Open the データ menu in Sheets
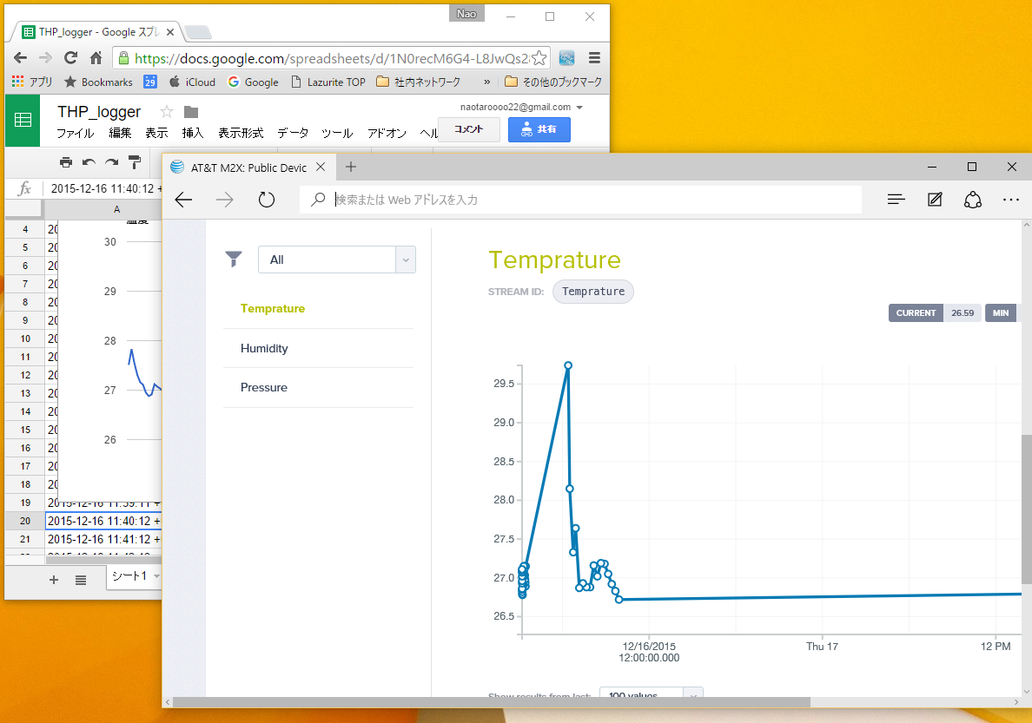The height and width of the screenshot is (723, 1032). tap(293, 133)
